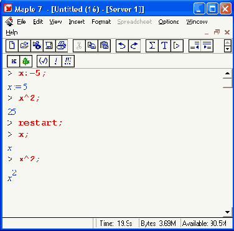Insert execution group with [> icon
This screenshot has height=231, width=234.
pos(177,46)
